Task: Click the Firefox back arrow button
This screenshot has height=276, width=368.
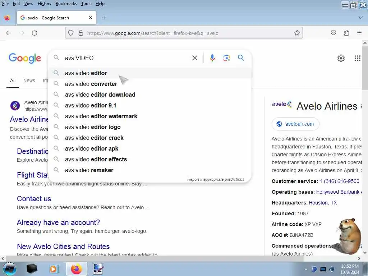Action: (x=9, y=33)
